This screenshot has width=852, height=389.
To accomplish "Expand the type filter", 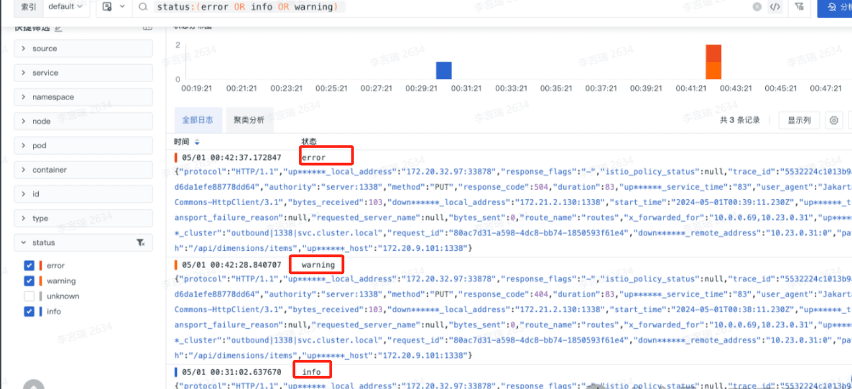I will [83, 218].
